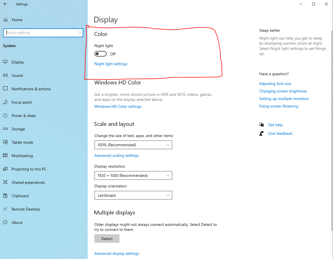This screenshot has height=259, width=333.
Task: Open Setting up multiple monitors link
Action: tap(284, 99)
